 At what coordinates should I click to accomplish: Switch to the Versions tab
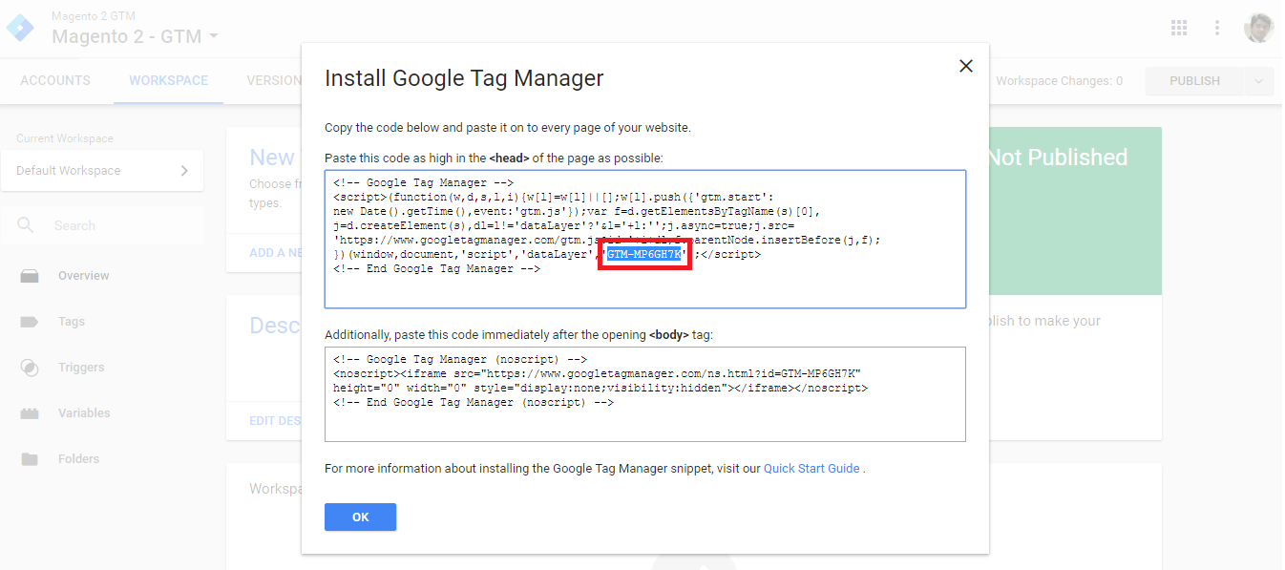point(274,81)
